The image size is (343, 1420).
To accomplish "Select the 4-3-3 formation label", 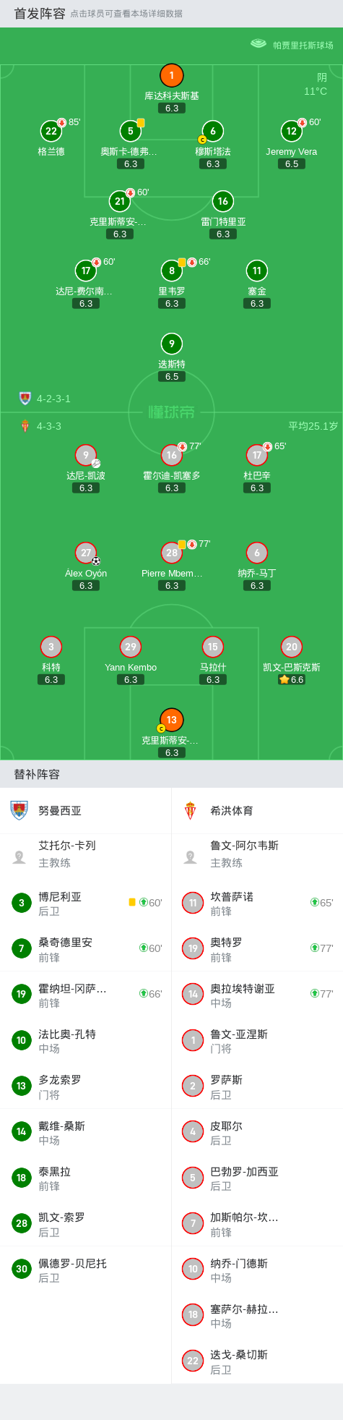I will point(49,426).
